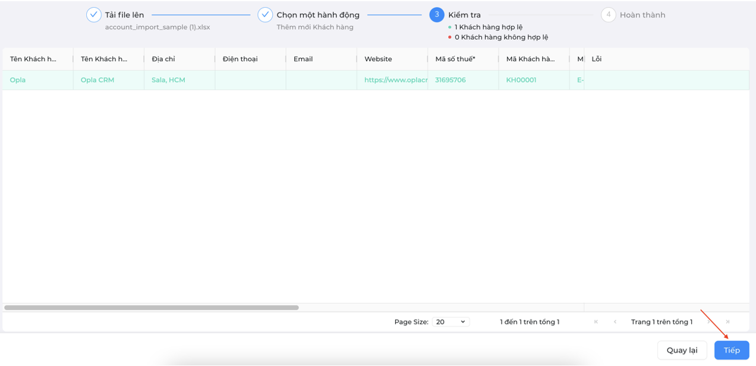Click the account_import_sample (1).xlsx file name
This screenshot has height=366, width=756.
[x=157, y=27]
